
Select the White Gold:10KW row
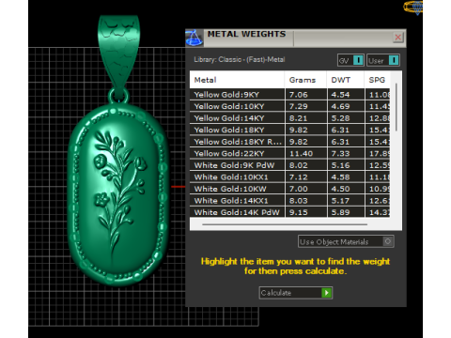point(290,189)
